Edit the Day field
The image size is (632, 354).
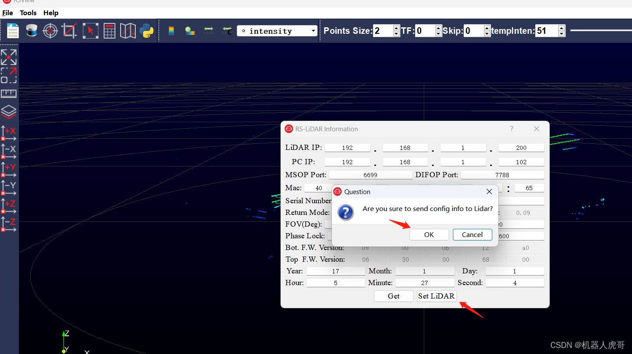[515, 271]
